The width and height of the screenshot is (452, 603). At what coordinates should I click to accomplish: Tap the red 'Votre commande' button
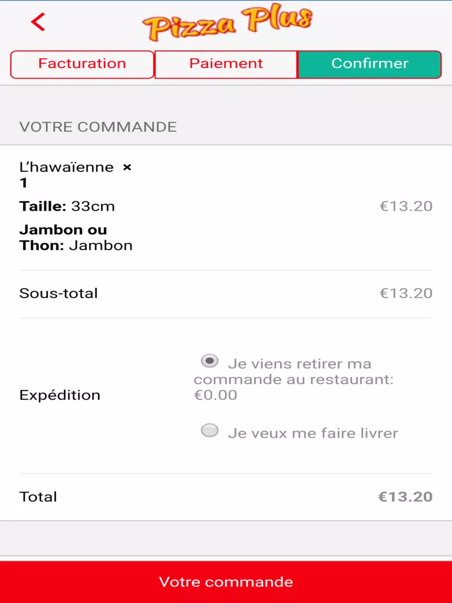tap(226, 582)
